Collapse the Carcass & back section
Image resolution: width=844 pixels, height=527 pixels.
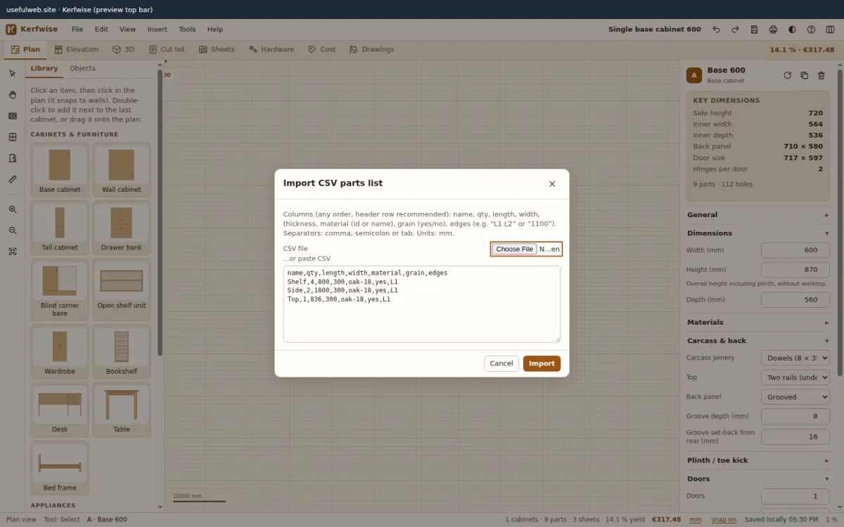(x=757, y=341)
